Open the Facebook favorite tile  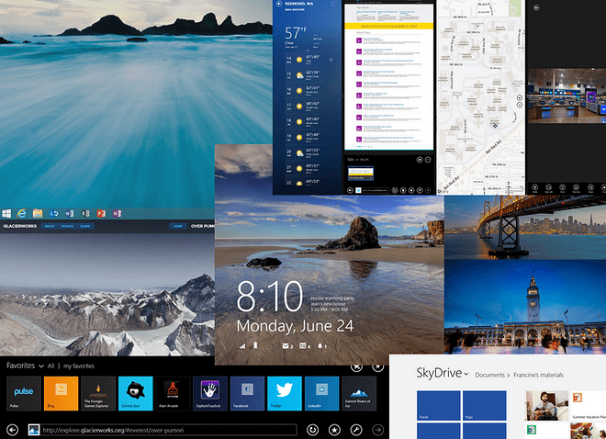pos(247,393)
